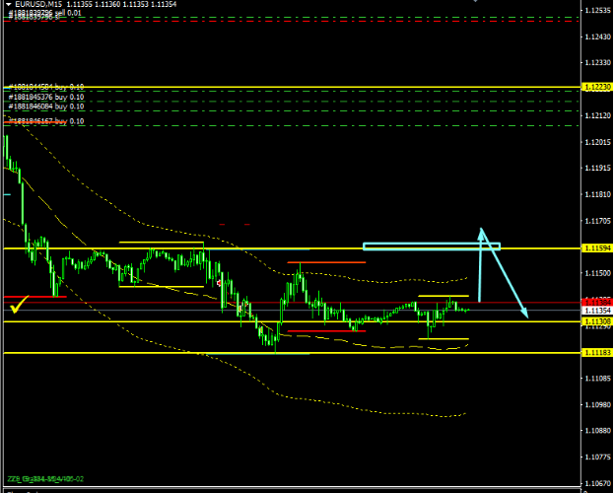
Task: Click the current price 1.11354 axis tag
Action: (595, 311)
